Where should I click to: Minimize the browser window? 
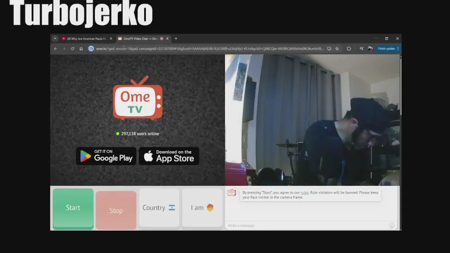click(x=375, y=39)
